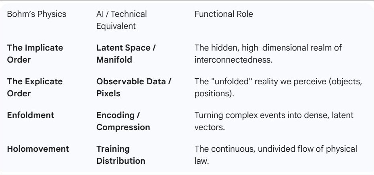Click the Bohm's Physics column header
Image resolution: width=374 pixels, height=175 pixels.
37,14
